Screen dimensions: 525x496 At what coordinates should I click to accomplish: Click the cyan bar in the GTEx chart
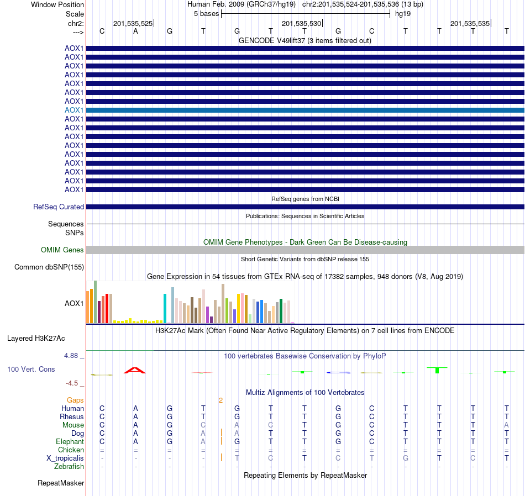165,308
